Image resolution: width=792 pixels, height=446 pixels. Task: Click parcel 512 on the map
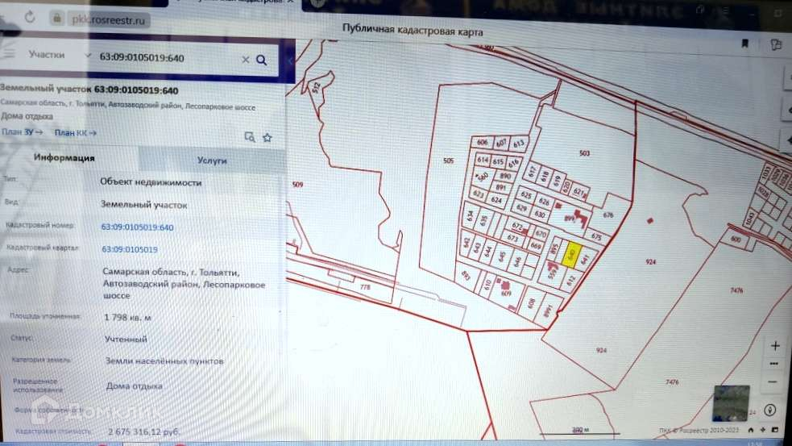(x=316, y=87)
